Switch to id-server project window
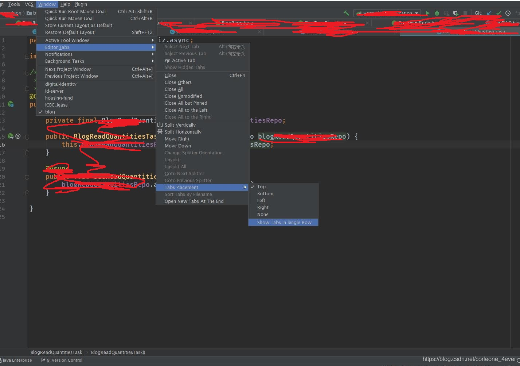Screen dimensions: 520x366 pos(96,91)
